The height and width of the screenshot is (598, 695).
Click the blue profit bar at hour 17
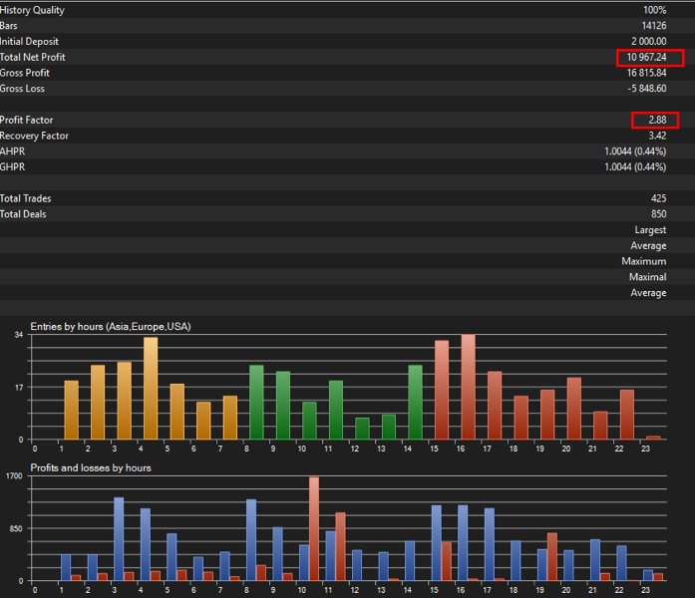coord(490,544)
